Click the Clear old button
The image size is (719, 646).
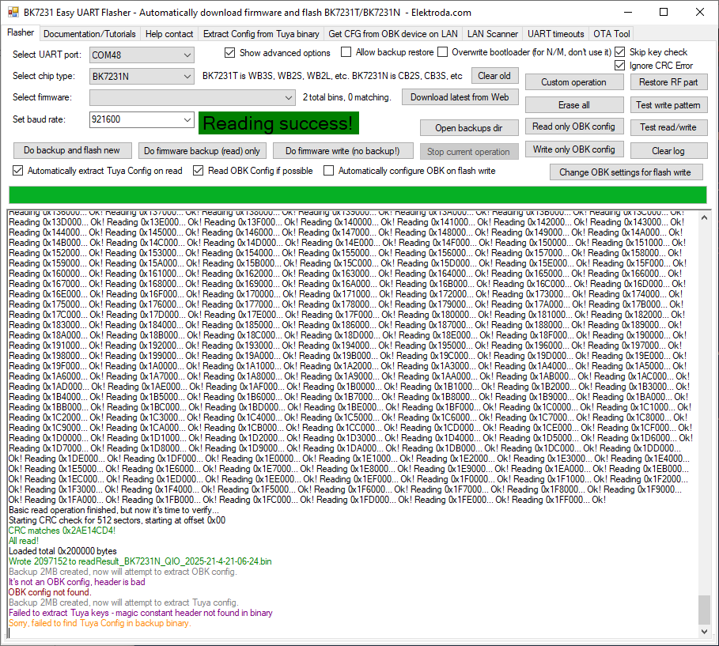(x=494, y=76)
